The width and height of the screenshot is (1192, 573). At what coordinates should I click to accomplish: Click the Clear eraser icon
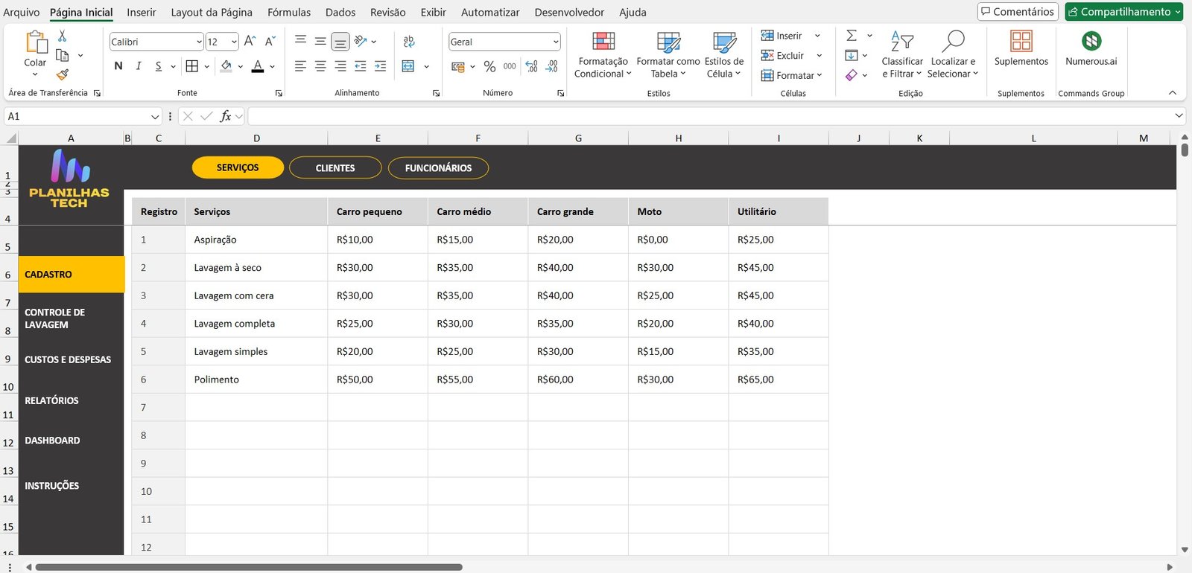[x=852, y=74]
